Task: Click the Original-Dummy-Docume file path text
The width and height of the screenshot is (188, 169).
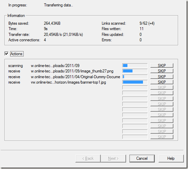Action: 75,77
